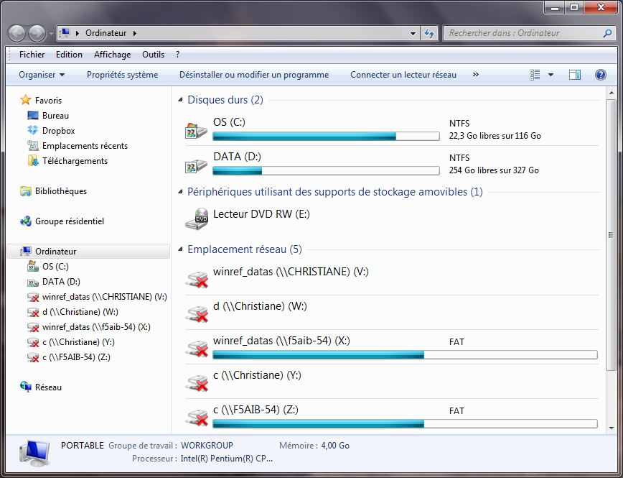Click the Favoris star icon
Image resolution: width=623 pixels, height=478 pixels.
point(25,100)
